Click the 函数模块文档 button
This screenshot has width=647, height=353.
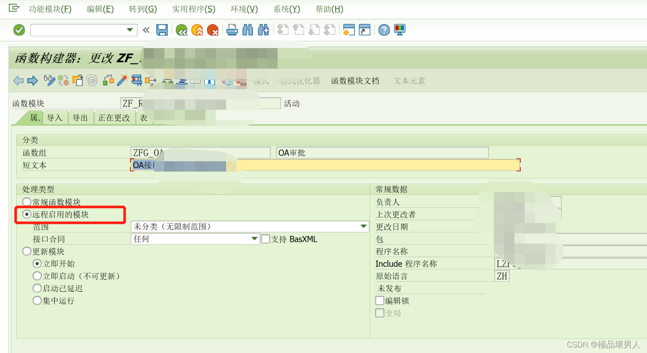(x=355, y=81)
